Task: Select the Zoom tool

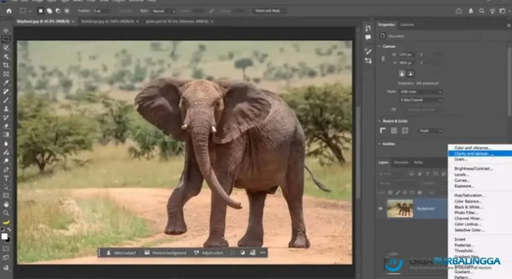Action: 6,213
